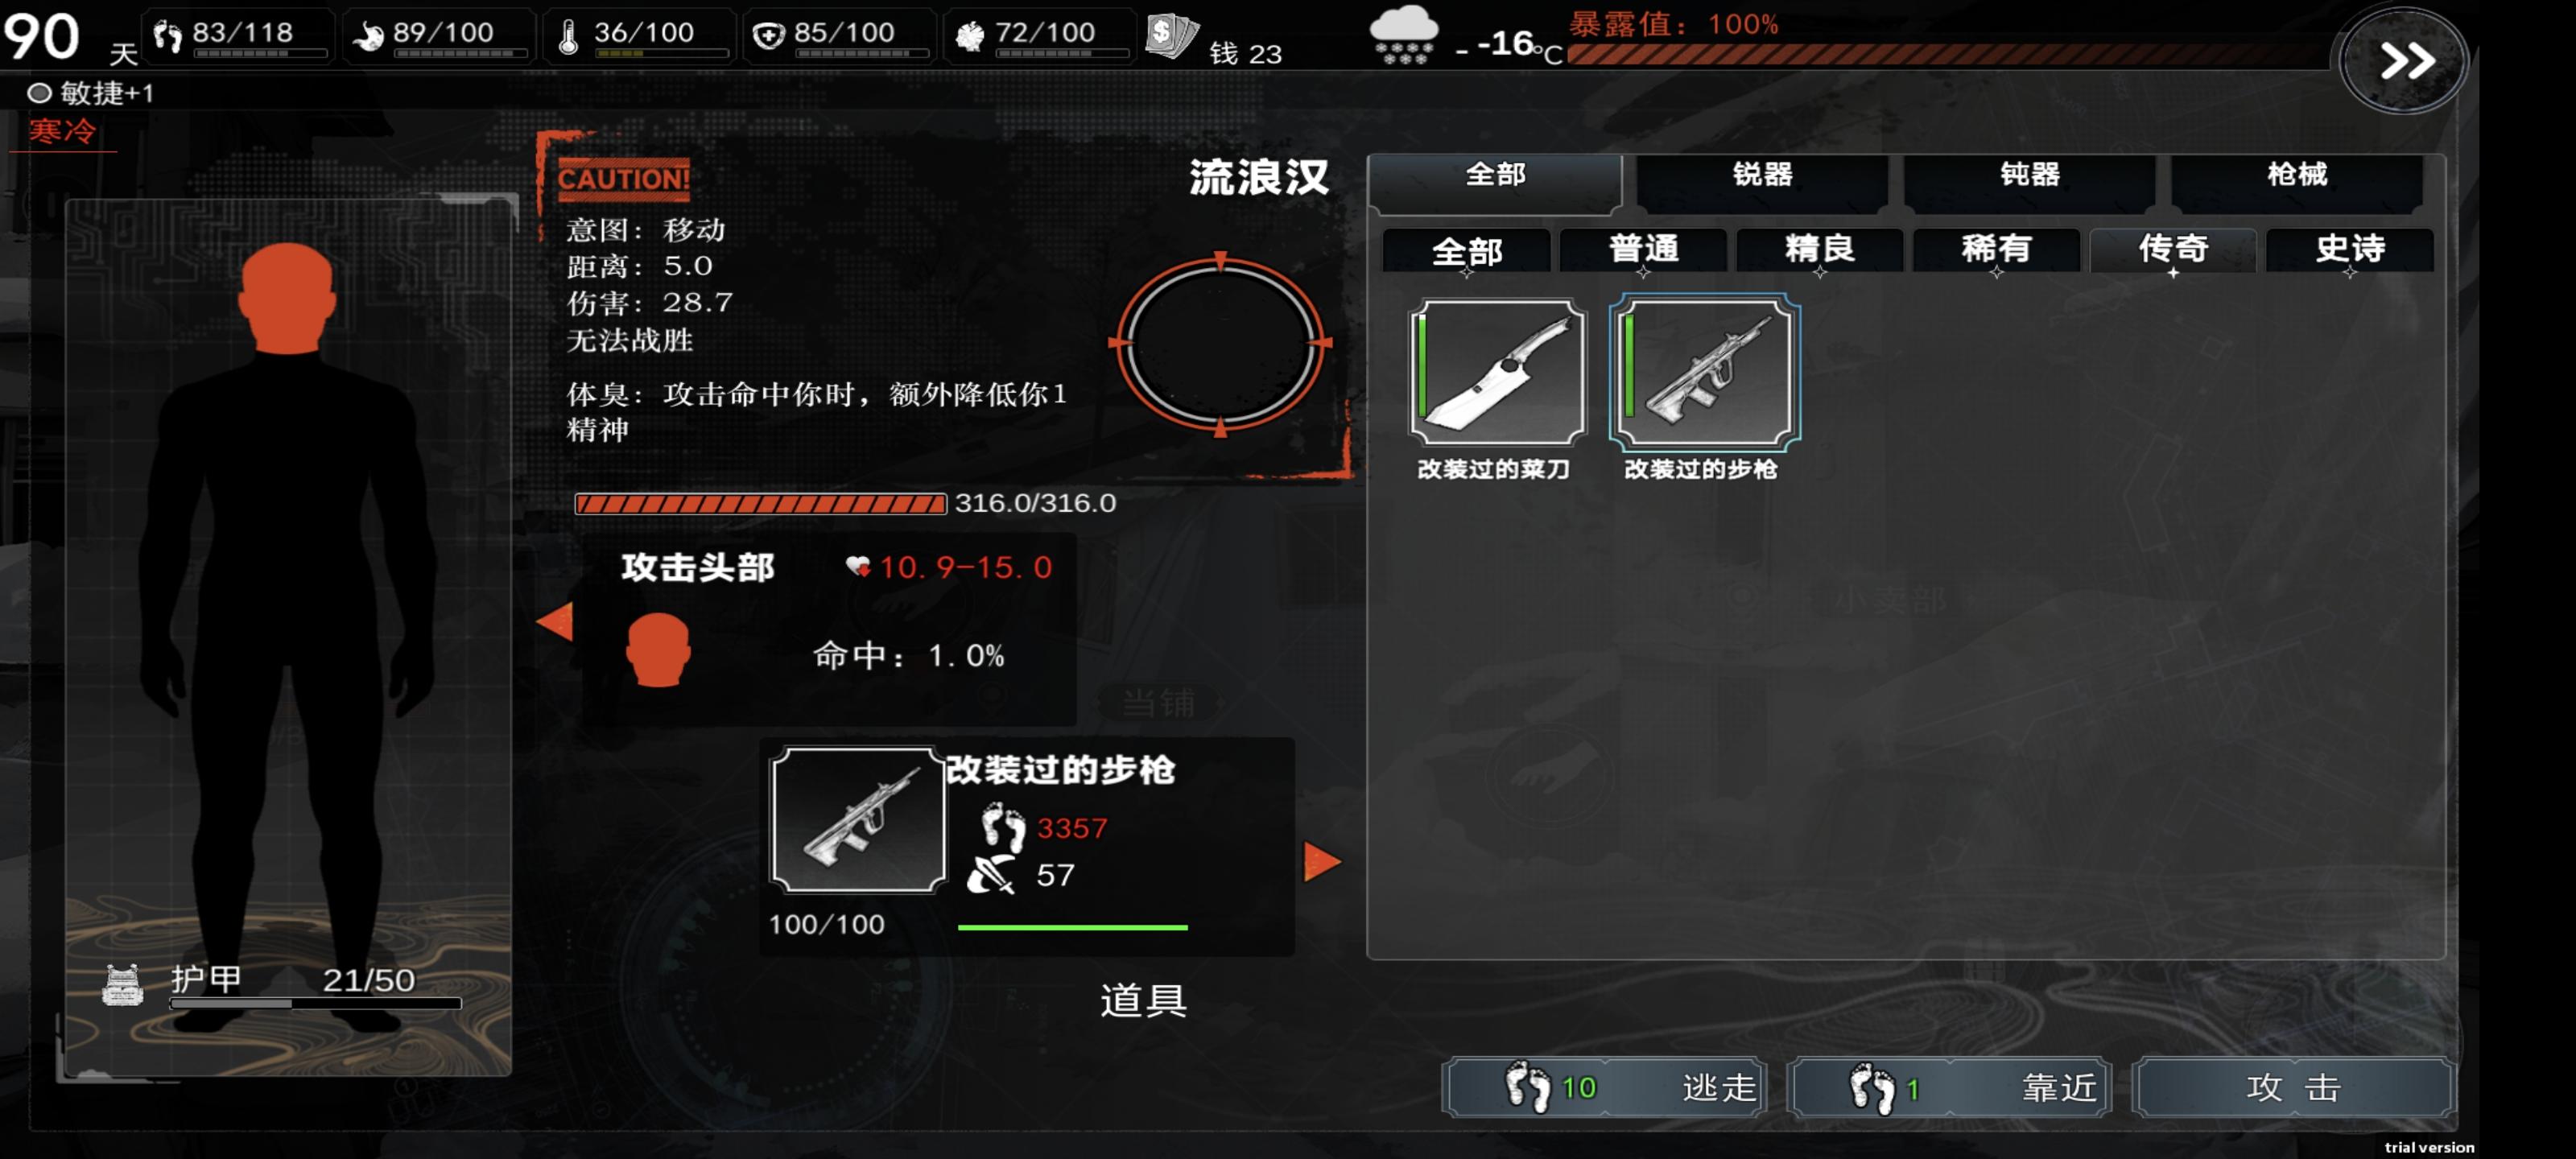
Task: Switch to the 枪械 firearms tab
Action: pyautogui.click(x=2297, y=175)
